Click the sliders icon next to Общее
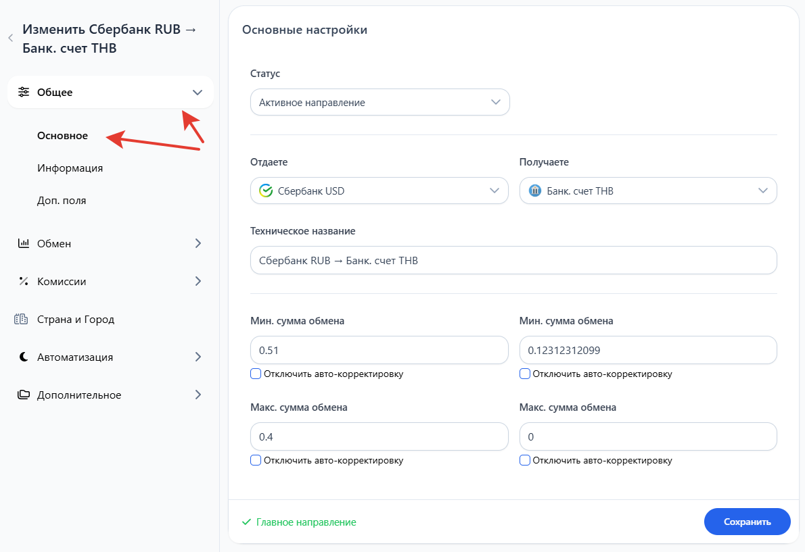 coord(24,92)
